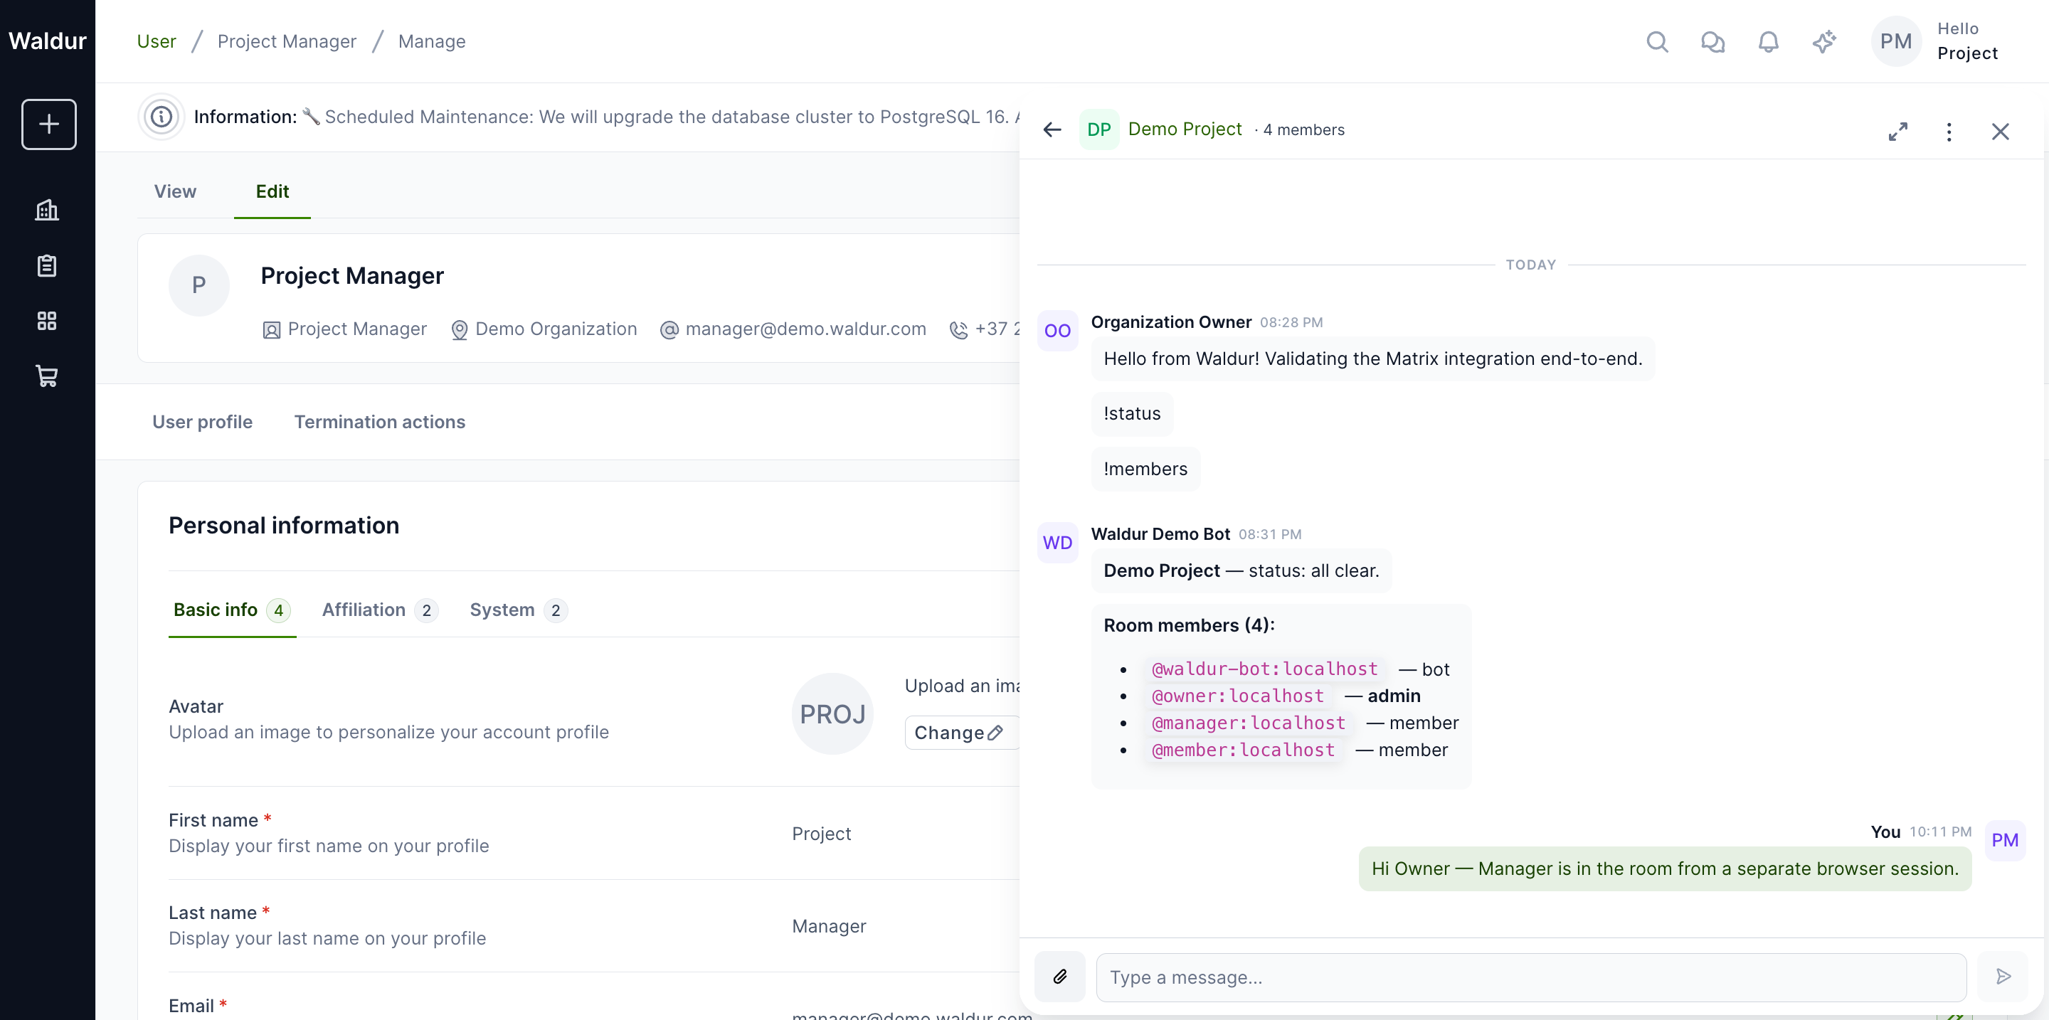Open the clipboard projects icon in sidebar
2049x1020 pixels.
click(x=47, y=265)
